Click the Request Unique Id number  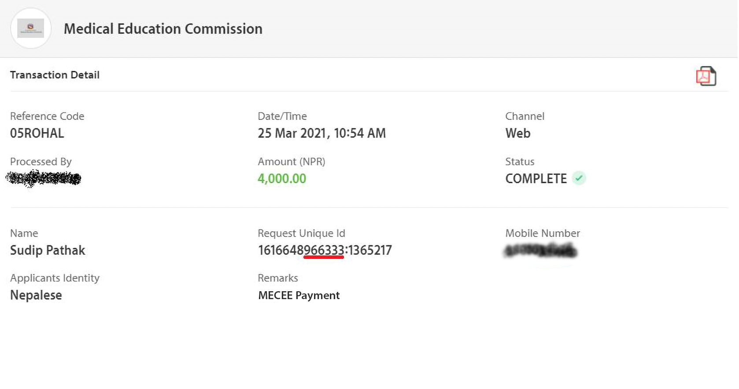pos(325,250)
